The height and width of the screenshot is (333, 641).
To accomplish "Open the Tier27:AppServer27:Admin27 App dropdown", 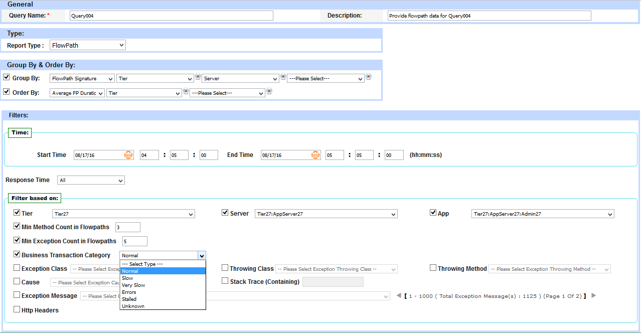I will coord(543,214).
